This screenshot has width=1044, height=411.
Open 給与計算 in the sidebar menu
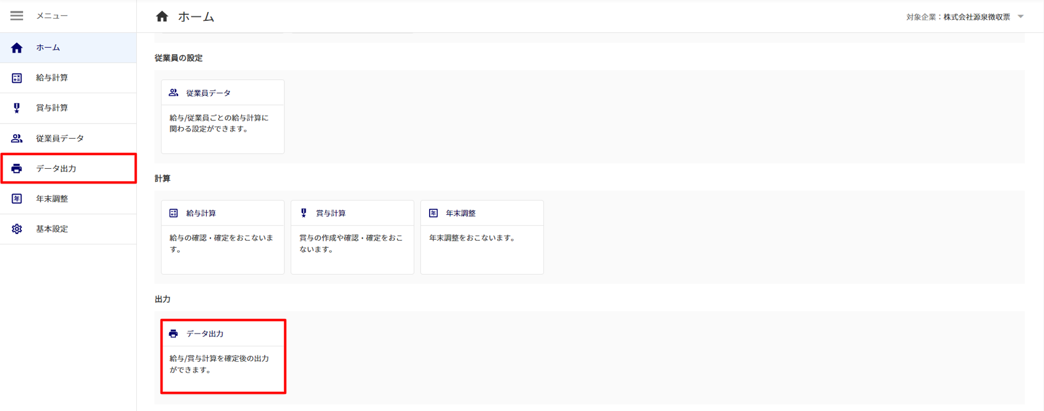pyautogui.click(x=68, y=78)
